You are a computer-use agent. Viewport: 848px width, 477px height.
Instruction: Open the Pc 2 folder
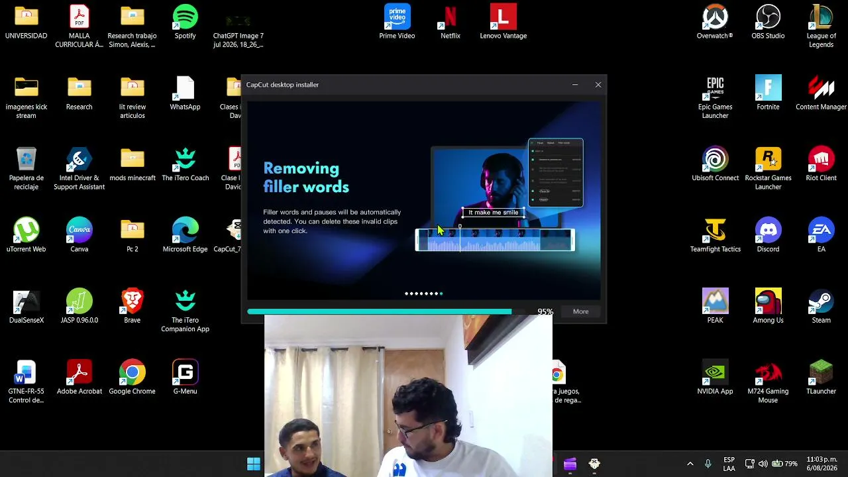(x=132, y=235)
